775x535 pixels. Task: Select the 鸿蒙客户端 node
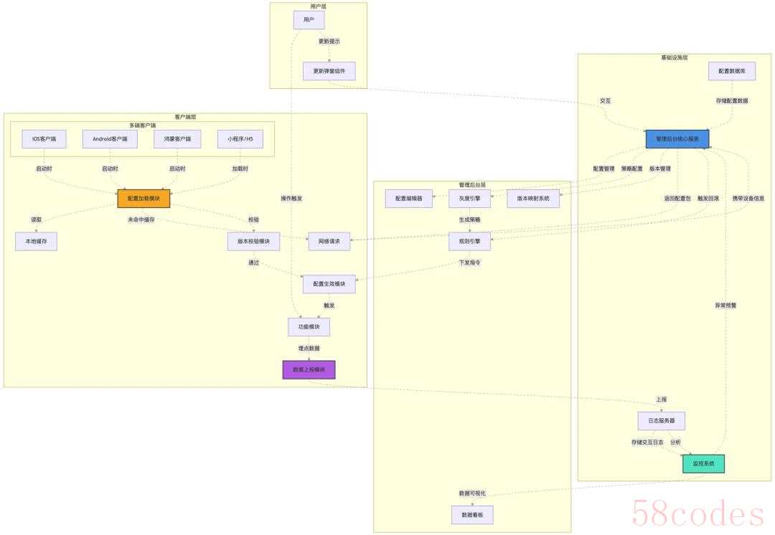(x=177, y=139)
